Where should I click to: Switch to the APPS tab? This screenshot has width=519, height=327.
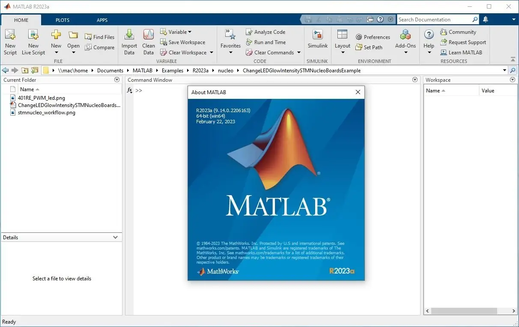102,20
